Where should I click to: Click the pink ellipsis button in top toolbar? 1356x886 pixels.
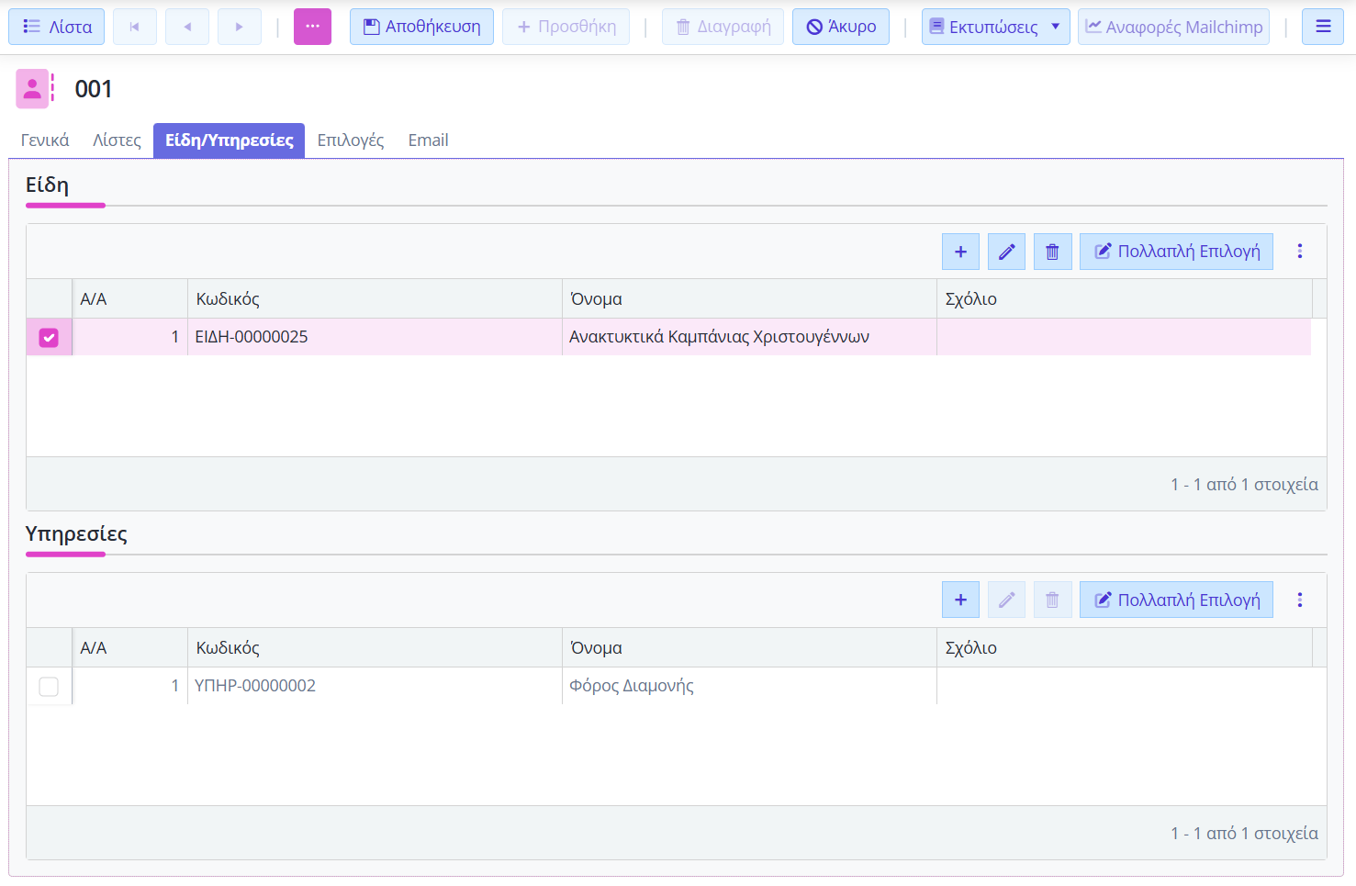312,28
